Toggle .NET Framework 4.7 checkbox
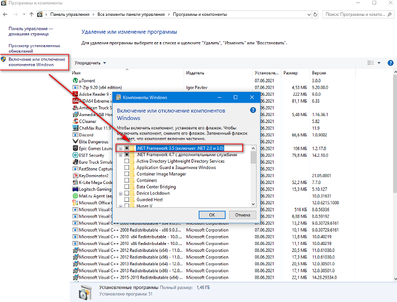 pos(127,155)
